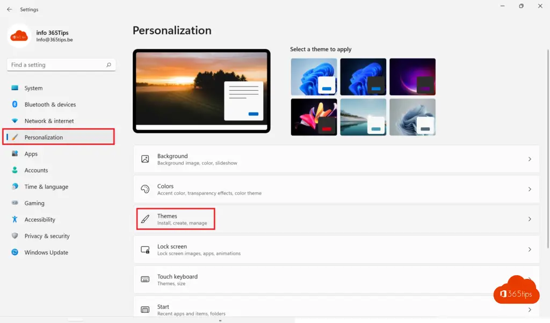Image resolution: width=550 pixels, height=323 pixels.
Task: Expand the Lock screen chevron
Action: pos(529,249)
